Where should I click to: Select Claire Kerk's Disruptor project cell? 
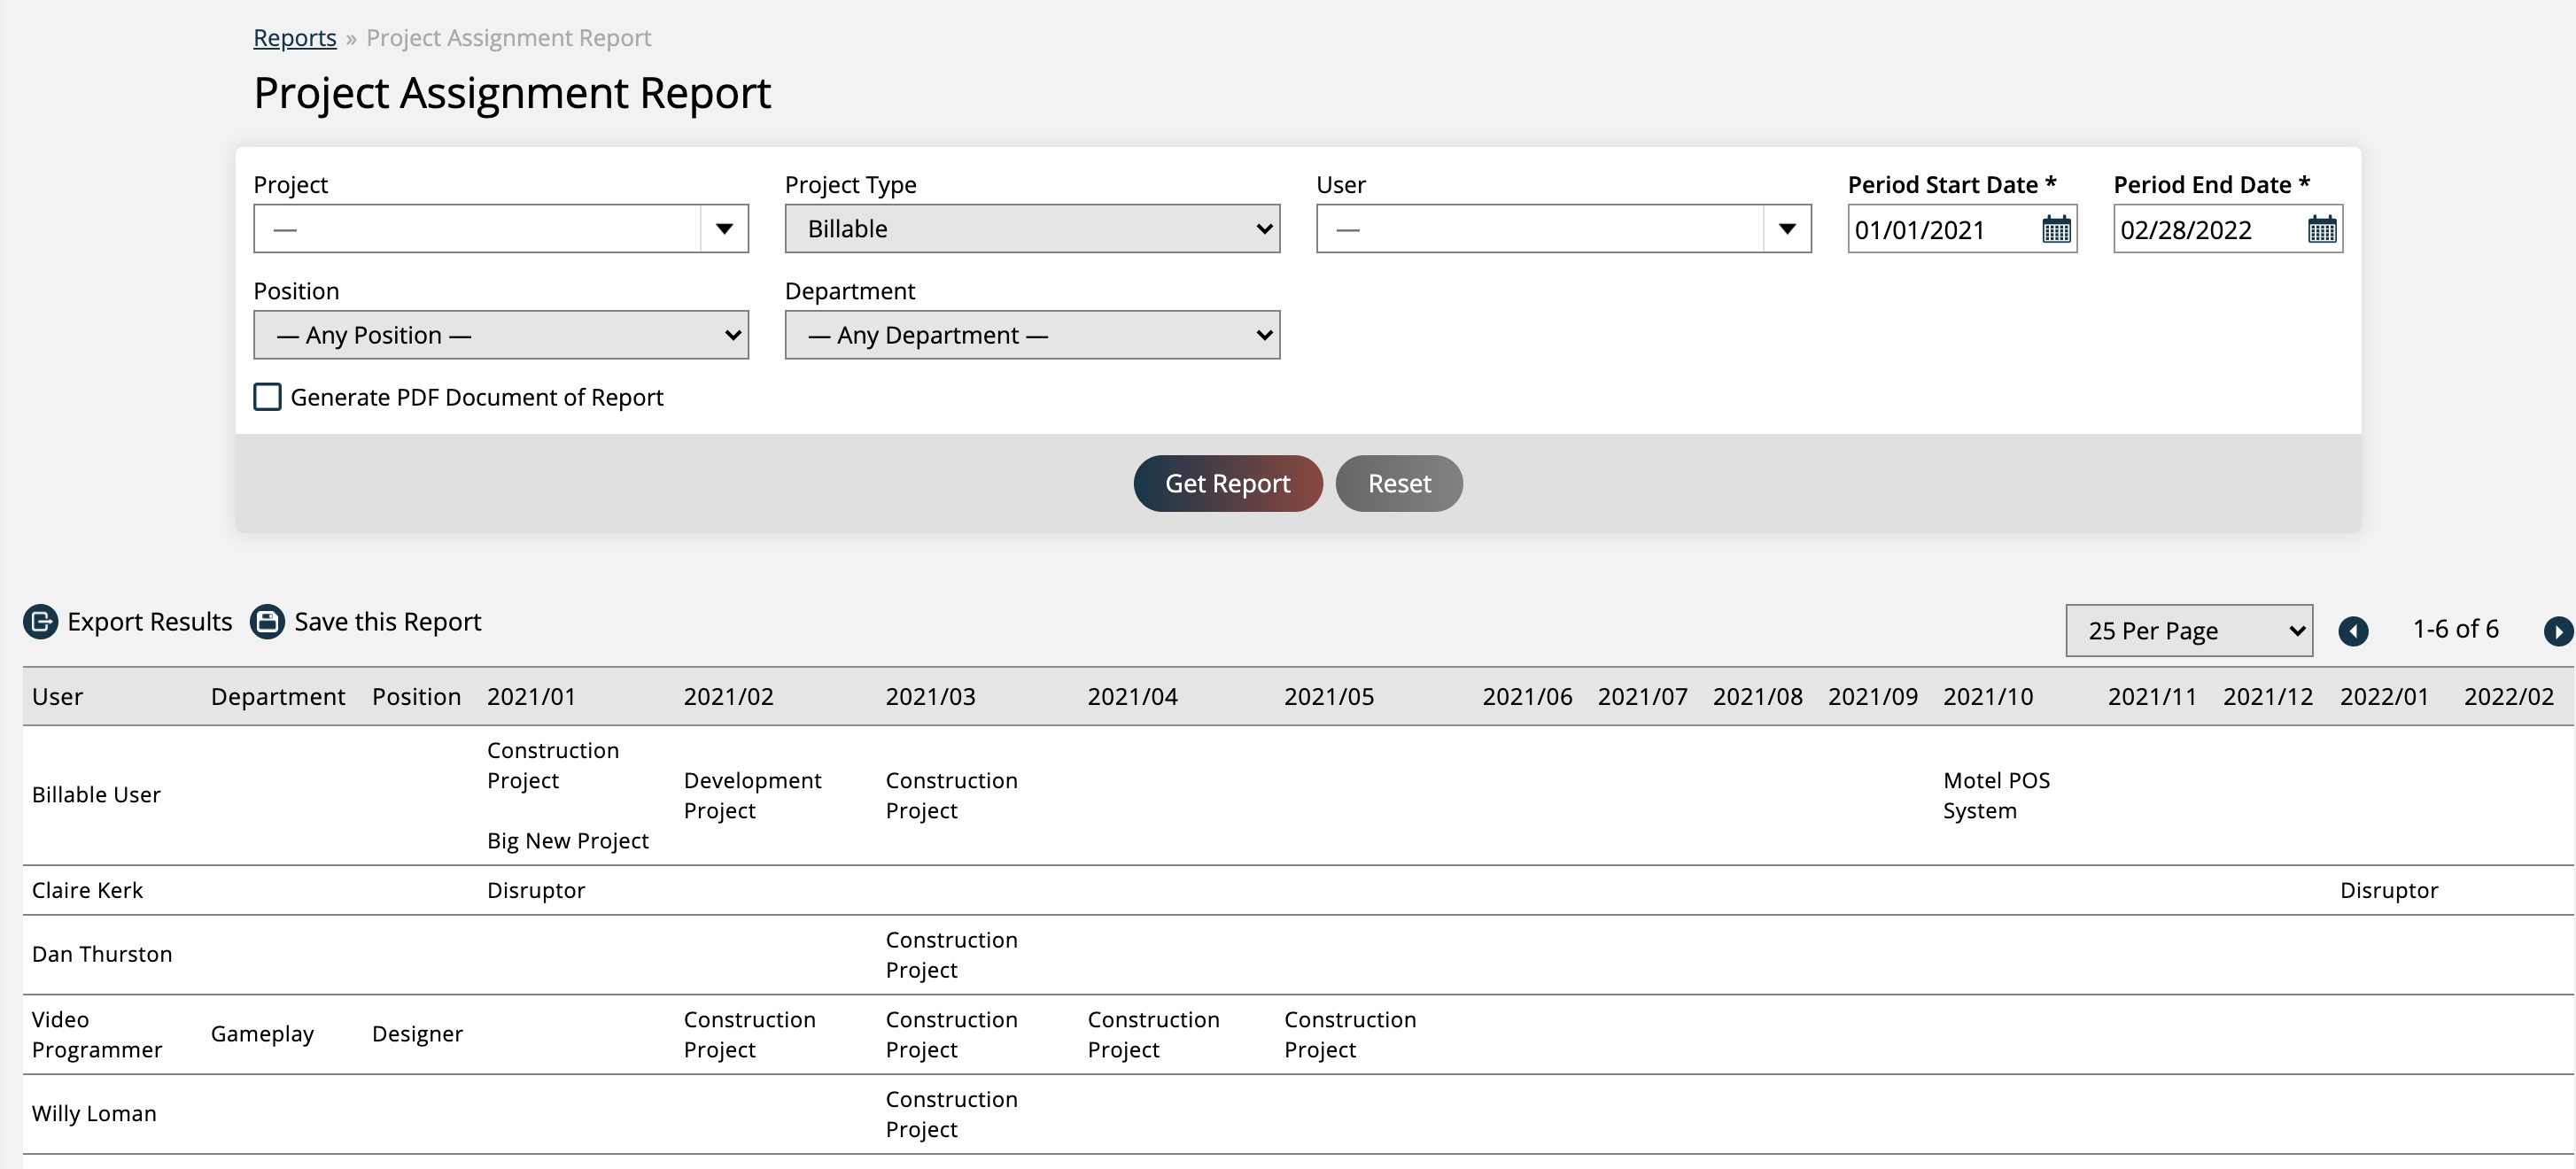pyautogui.click(x=537, y=890)
